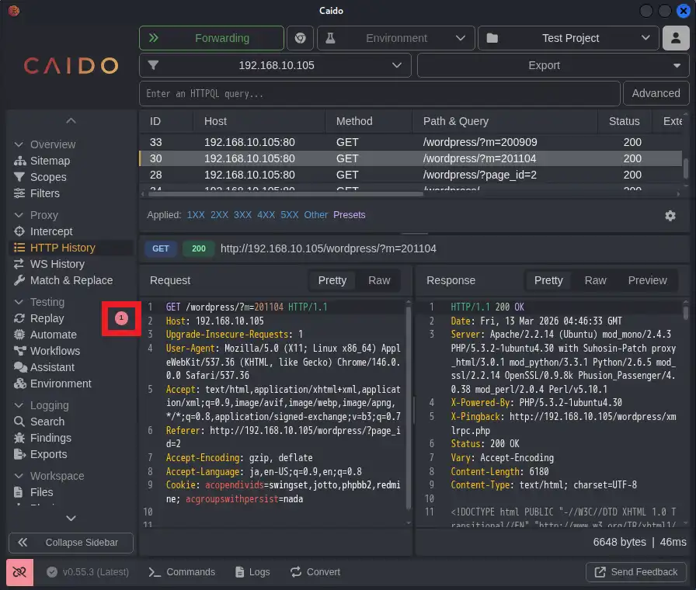Click the HTTPQL query input field

(x=380, y=94)
